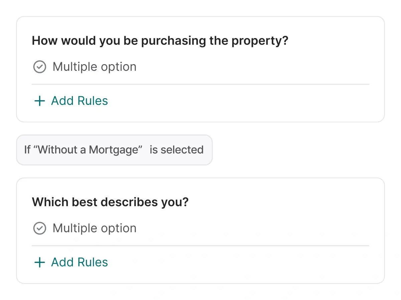401x300 pixels.
Task: Add Rules to "Which best describes you?"
Action: (x=79, y=262)
